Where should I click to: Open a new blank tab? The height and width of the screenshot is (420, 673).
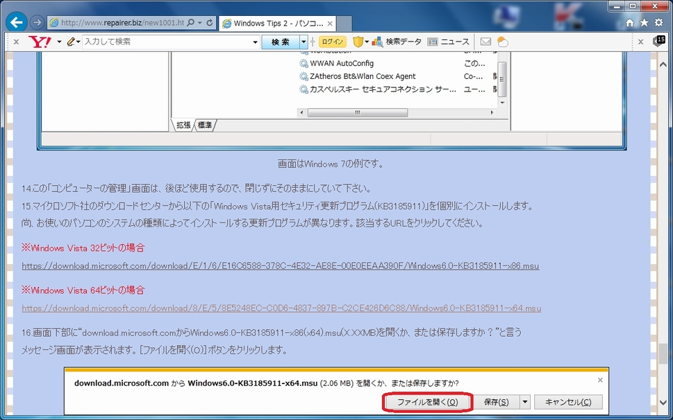click(x=344, y=24)
